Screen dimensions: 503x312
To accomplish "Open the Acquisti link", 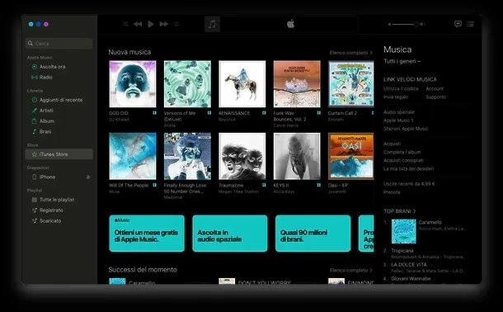I will pyautogui.click(x=392, y=144).
